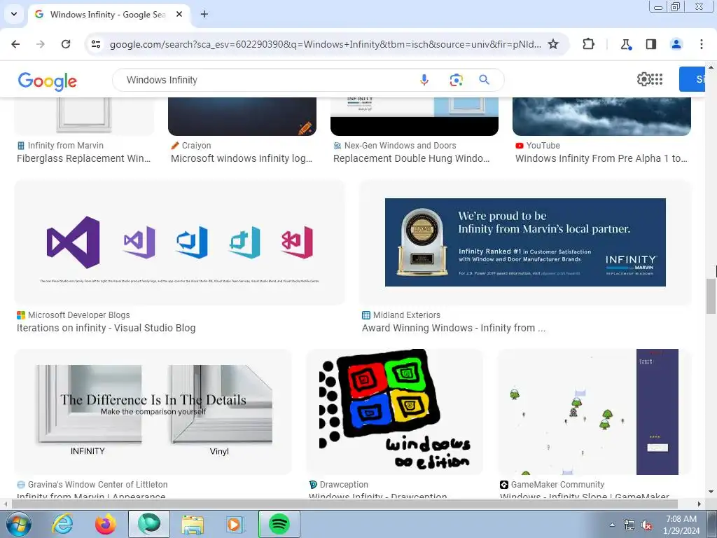Open site information icon in address bar
Screen dimensions: 717x538
[96, 44]
